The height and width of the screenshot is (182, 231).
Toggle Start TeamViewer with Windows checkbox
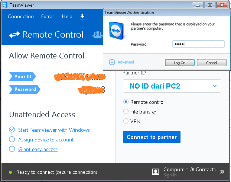(12, 130)
